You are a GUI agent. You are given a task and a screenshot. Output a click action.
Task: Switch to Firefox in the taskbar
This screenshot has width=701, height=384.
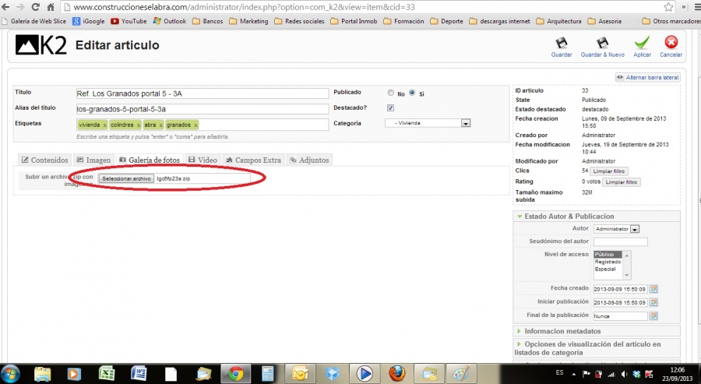pyautogui.click(x=396, y=374)
